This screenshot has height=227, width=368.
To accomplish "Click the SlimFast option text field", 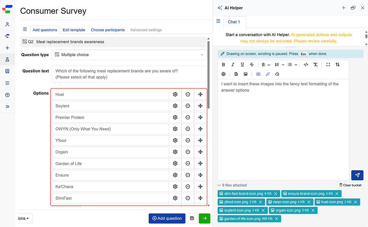I will click(x=110, y=198).
